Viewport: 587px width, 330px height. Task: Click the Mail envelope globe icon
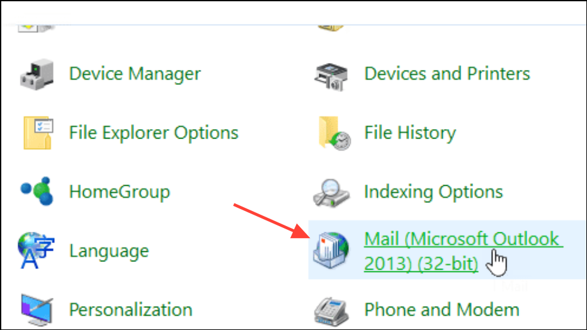coord(331,250)
